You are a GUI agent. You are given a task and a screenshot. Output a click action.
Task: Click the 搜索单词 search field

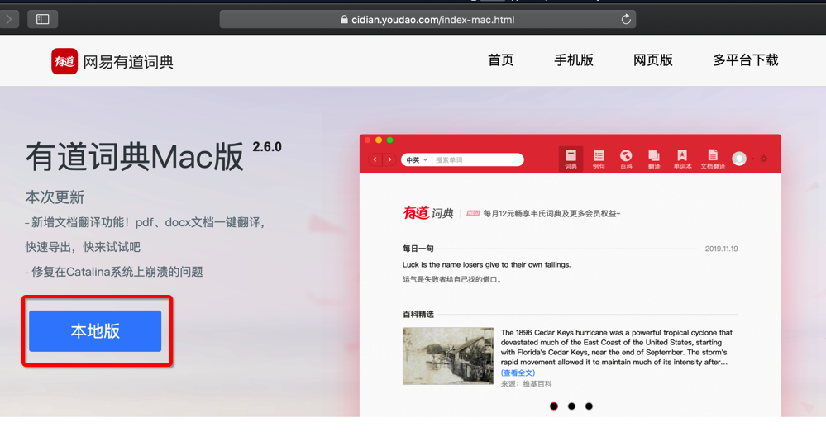click(x=477, y=160)
